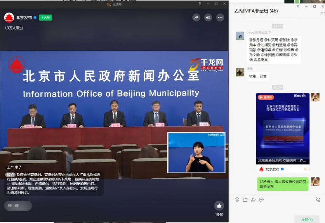Screen dimensions: 325x223
Task: Open the avatar of baoqi22非王宝琦
Action: coord(240,36)
